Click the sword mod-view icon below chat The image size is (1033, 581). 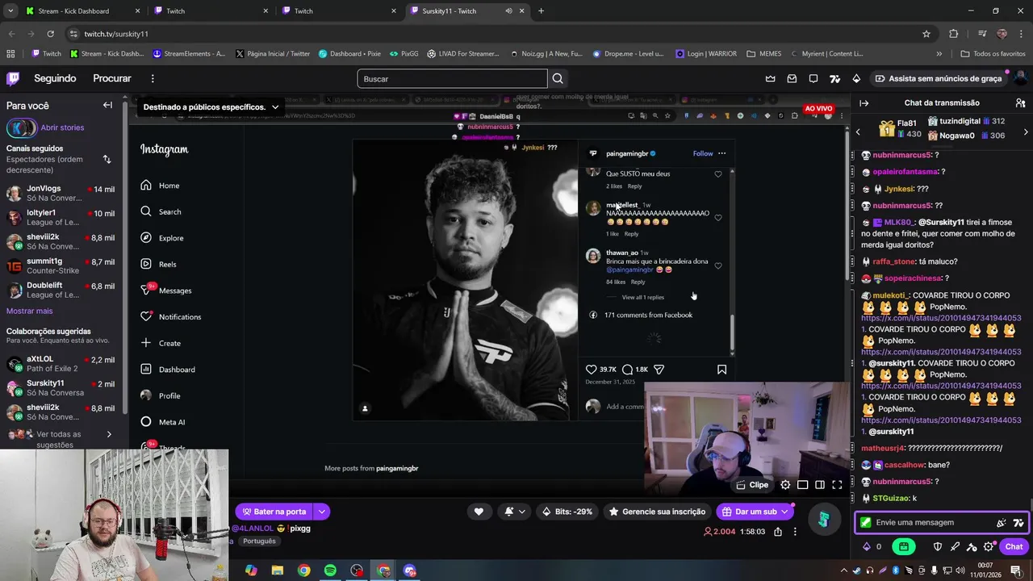pos(955,546)
